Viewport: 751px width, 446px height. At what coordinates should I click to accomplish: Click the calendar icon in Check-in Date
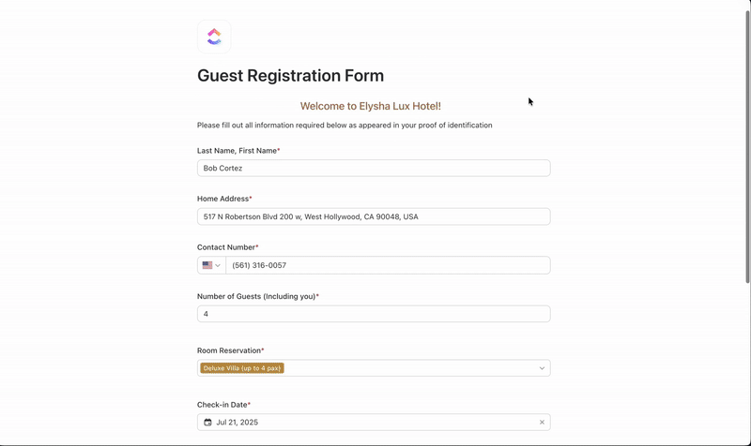[x=208, y=423]
